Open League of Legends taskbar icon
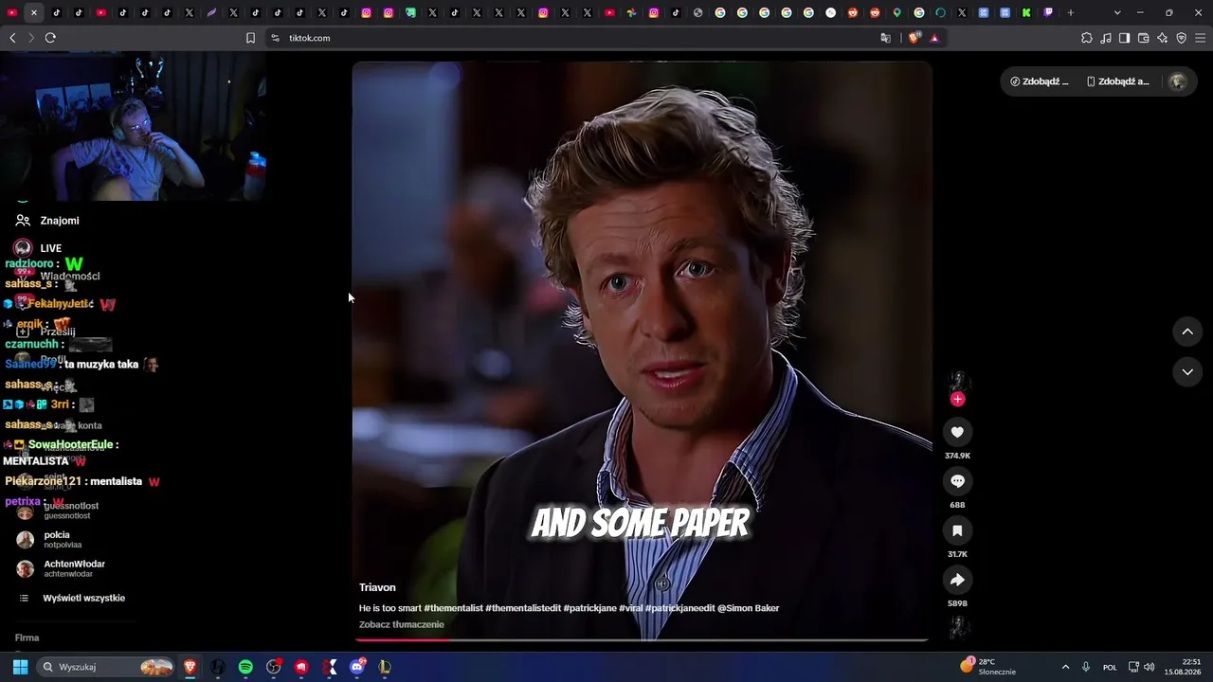 coord(385,667)
